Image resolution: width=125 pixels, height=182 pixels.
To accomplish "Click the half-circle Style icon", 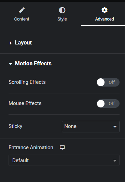I will pos(62,10).
